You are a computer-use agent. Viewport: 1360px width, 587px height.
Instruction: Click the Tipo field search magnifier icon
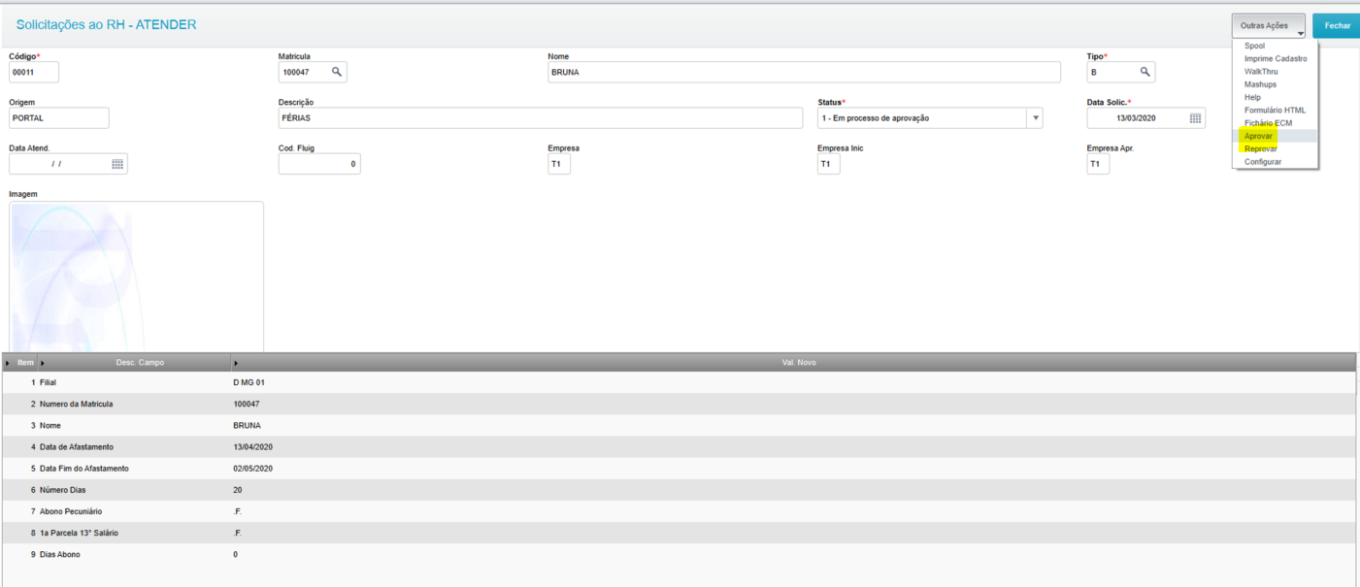click(1144, 72)
